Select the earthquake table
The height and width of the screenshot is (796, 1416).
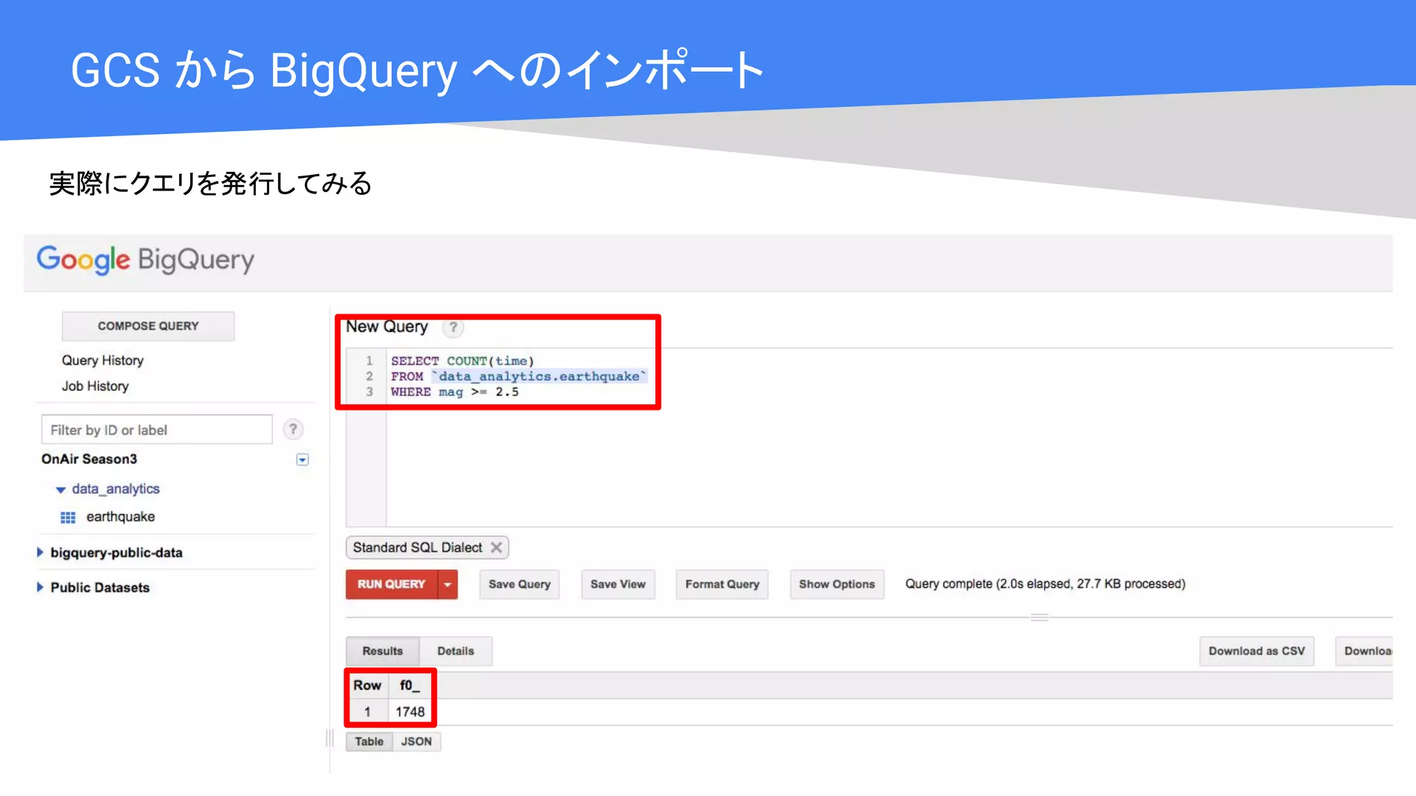point(120,517)
